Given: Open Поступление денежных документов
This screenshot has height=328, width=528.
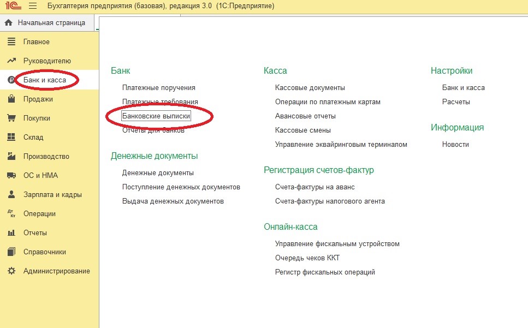Looking at the screenshot, I should 181,187.
